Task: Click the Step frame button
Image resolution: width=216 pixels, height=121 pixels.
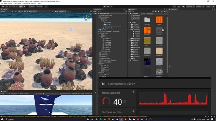Action: coord(112,6)
